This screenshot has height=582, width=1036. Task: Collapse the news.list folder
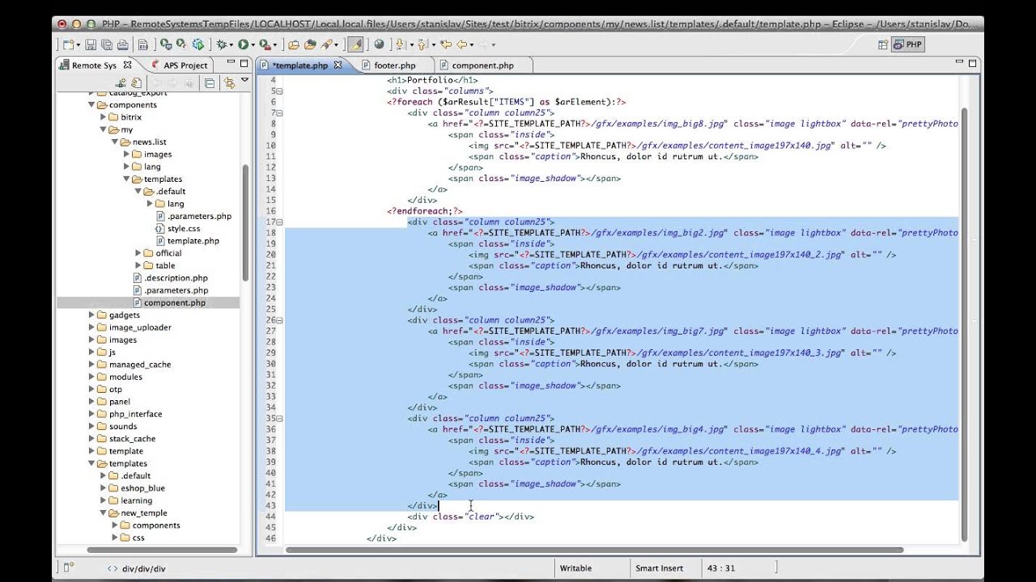[115, 142]
